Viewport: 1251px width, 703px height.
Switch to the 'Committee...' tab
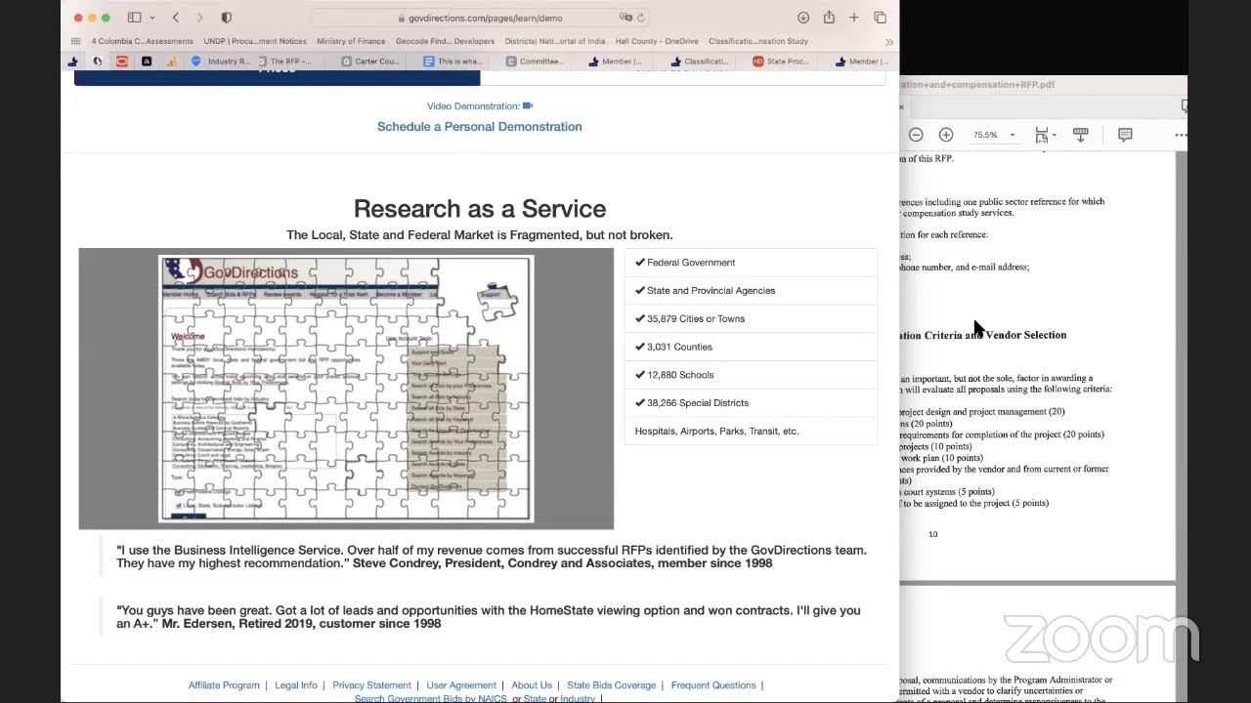[535, 62]
